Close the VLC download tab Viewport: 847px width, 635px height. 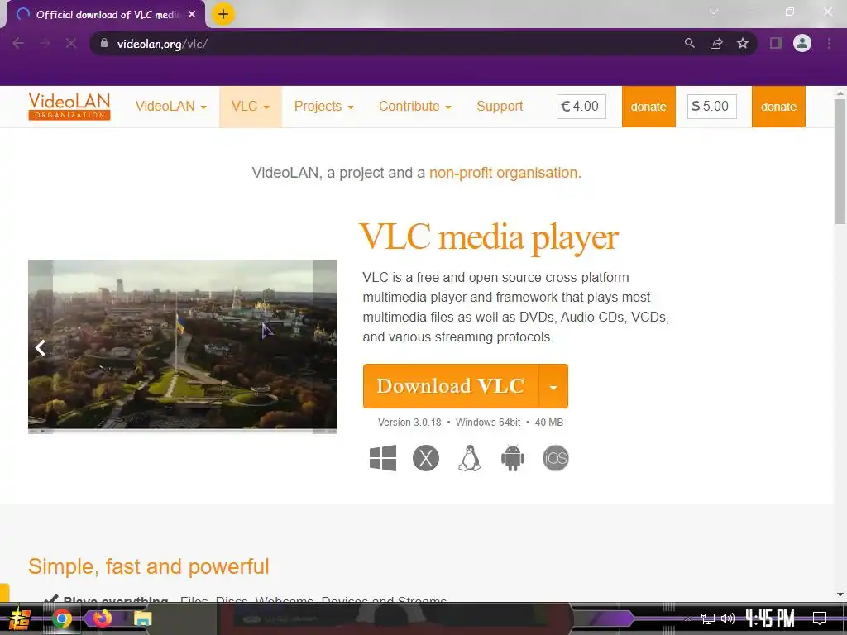click(192, 15)
